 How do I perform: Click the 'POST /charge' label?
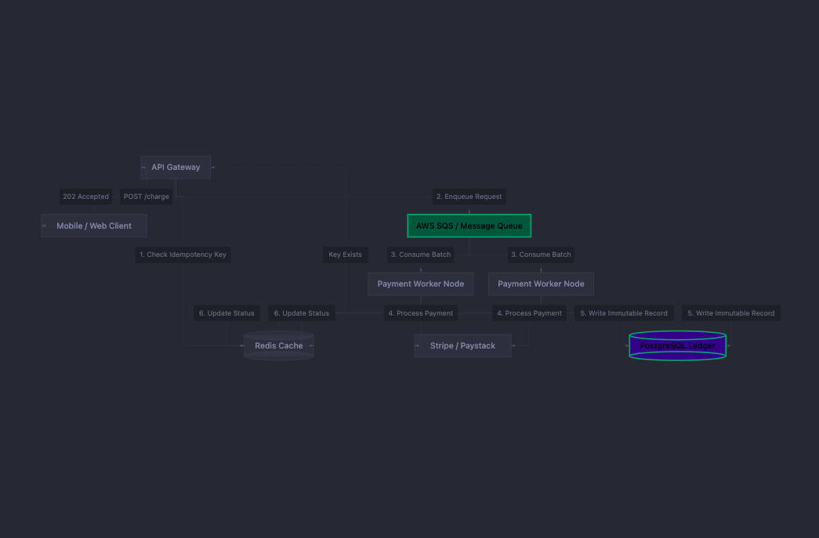coord(146,197)
